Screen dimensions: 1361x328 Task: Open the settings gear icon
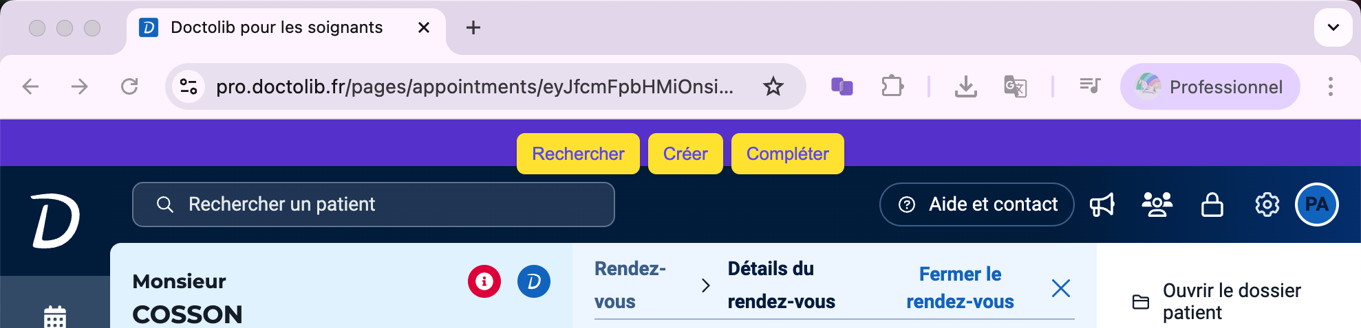tap(1267, 204)
